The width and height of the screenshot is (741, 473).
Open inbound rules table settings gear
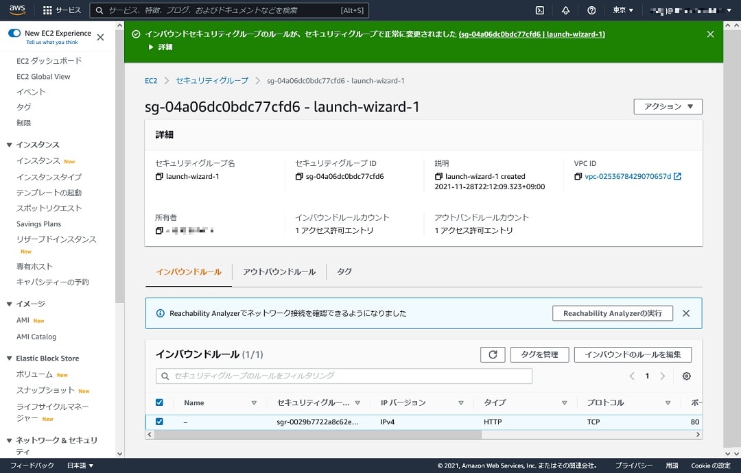point(687,376)
